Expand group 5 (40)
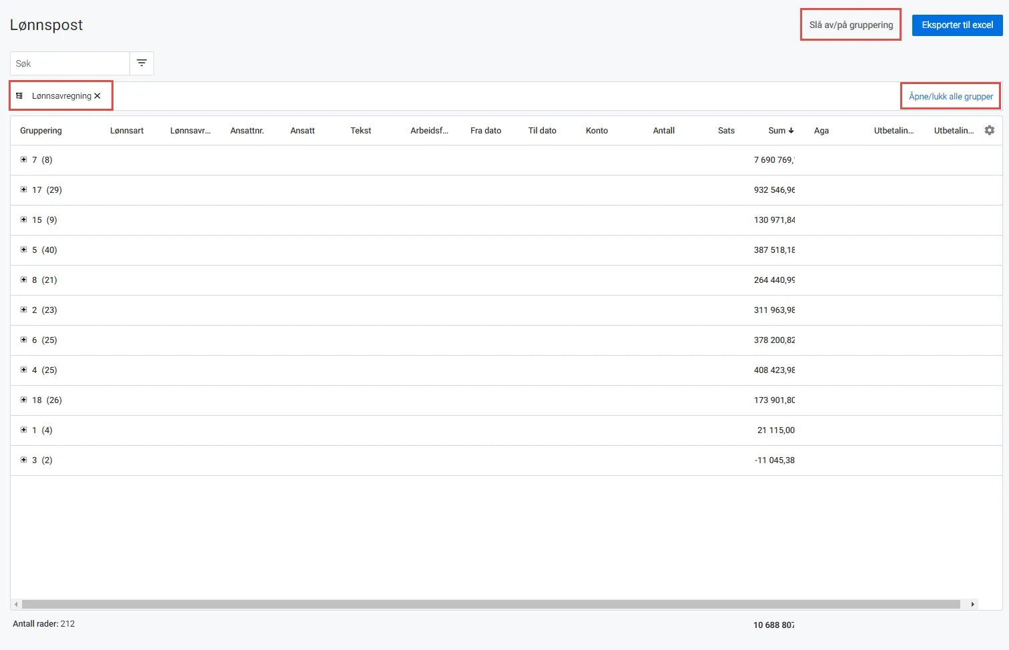Image resolution: width=1009 pixels, height=650 pixels. [23, 250]
